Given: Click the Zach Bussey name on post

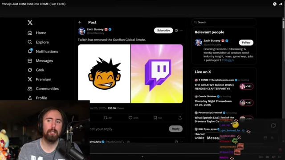Looking at the screenshot, I should point(95,29).
